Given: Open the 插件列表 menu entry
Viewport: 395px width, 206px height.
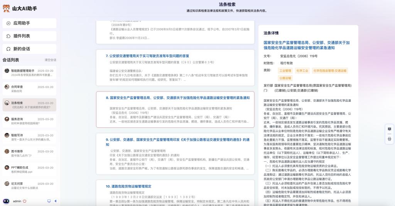Looking at the screenshot, I should click(x=29, y=36).
